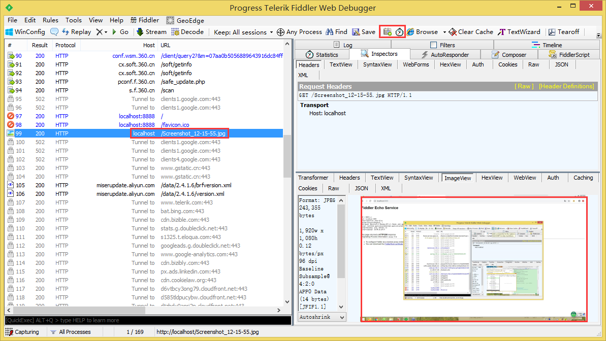Switch to the Statistics tab

click(x=322, y=54)
